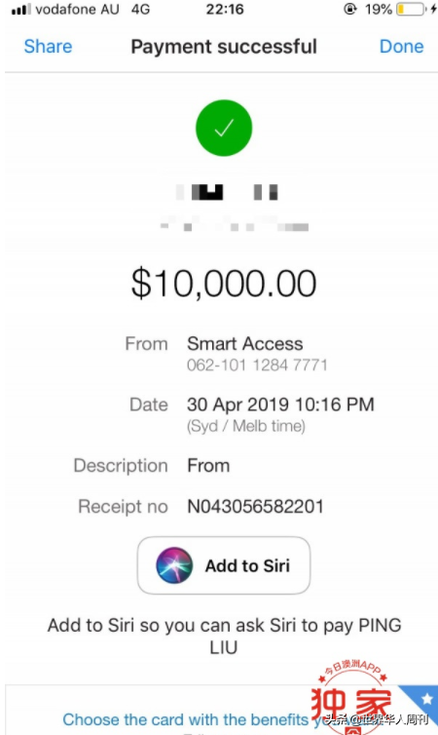Image resolution: width=438 pixels, height=735 pixels.
Task: Tap the status bar clock 22:16
Action: (x=225, y=9)
